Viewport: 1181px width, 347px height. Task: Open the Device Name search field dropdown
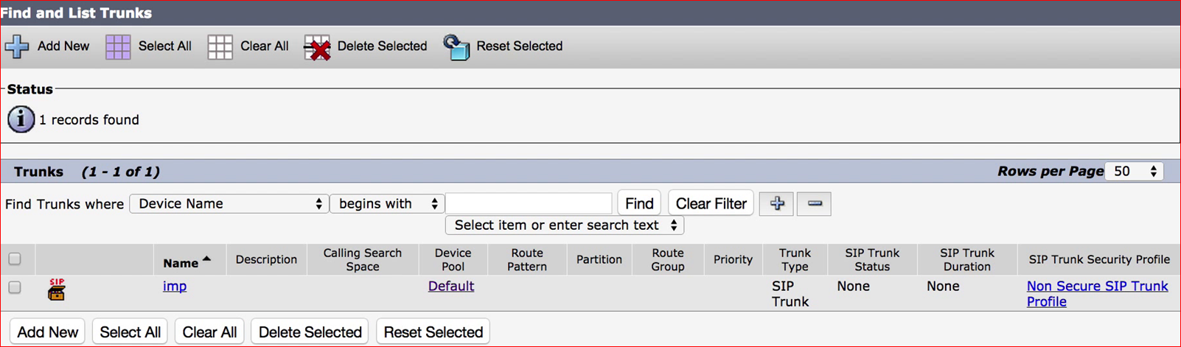tap(229, 203)
